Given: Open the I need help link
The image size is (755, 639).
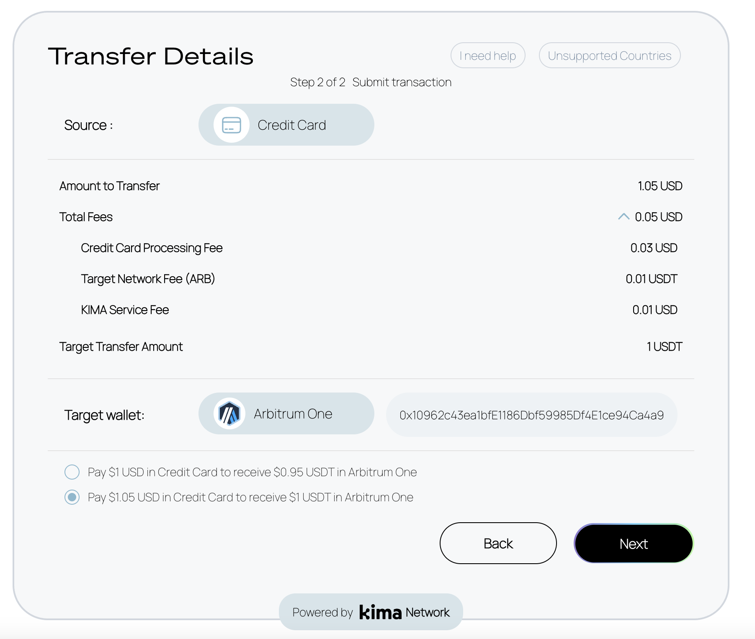Looking at the screenshot, I should (x=487, y=56).
